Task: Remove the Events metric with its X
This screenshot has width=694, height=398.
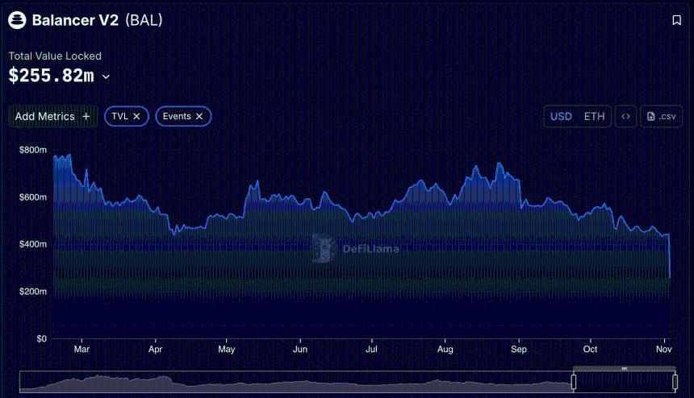Action: click(199, 117)
